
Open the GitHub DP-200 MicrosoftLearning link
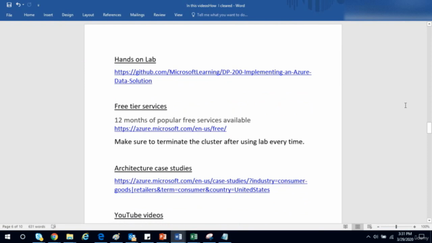pyautogui.click(x=213, y=76)
